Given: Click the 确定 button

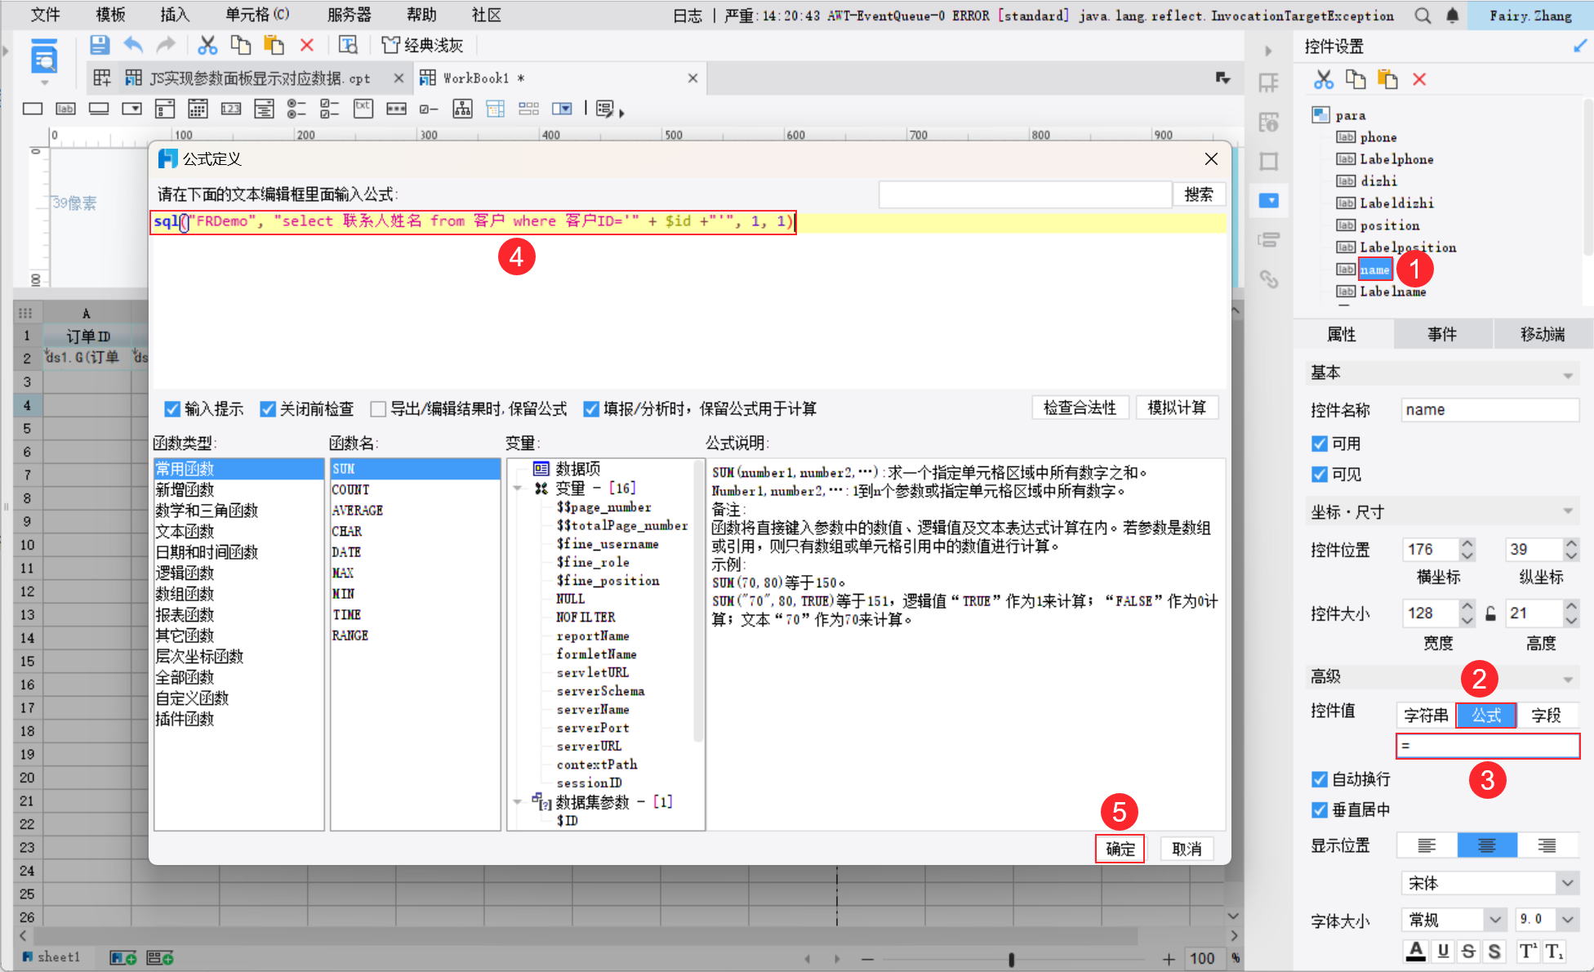Looking at the screenshot, I should (1120, 849).
